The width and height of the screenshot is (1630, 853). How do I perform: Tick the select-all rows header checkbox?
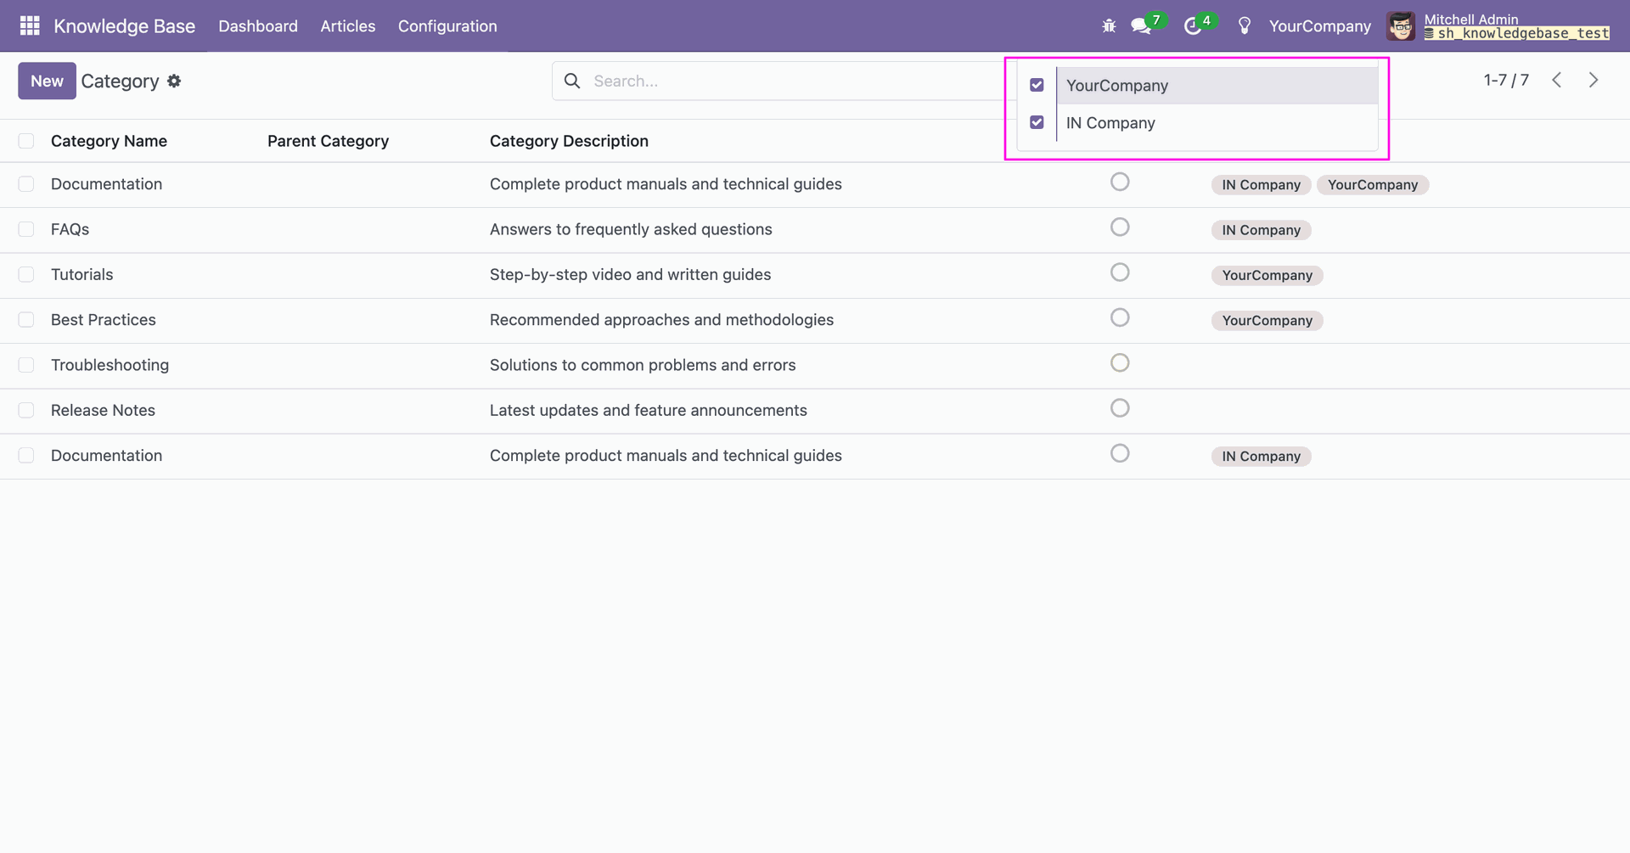pyautogui.click(x=26, y=141)
